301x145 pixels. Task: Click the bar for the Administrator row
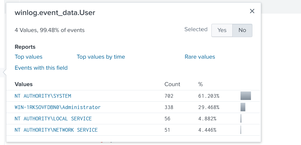pos(243,107)
